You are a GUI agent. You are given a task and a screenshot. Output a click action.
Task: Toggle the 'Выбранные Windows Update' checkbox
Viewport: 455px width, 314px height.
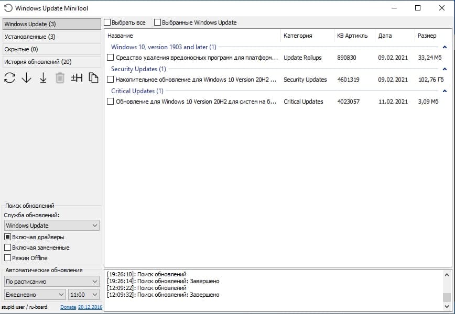[157, 23]
